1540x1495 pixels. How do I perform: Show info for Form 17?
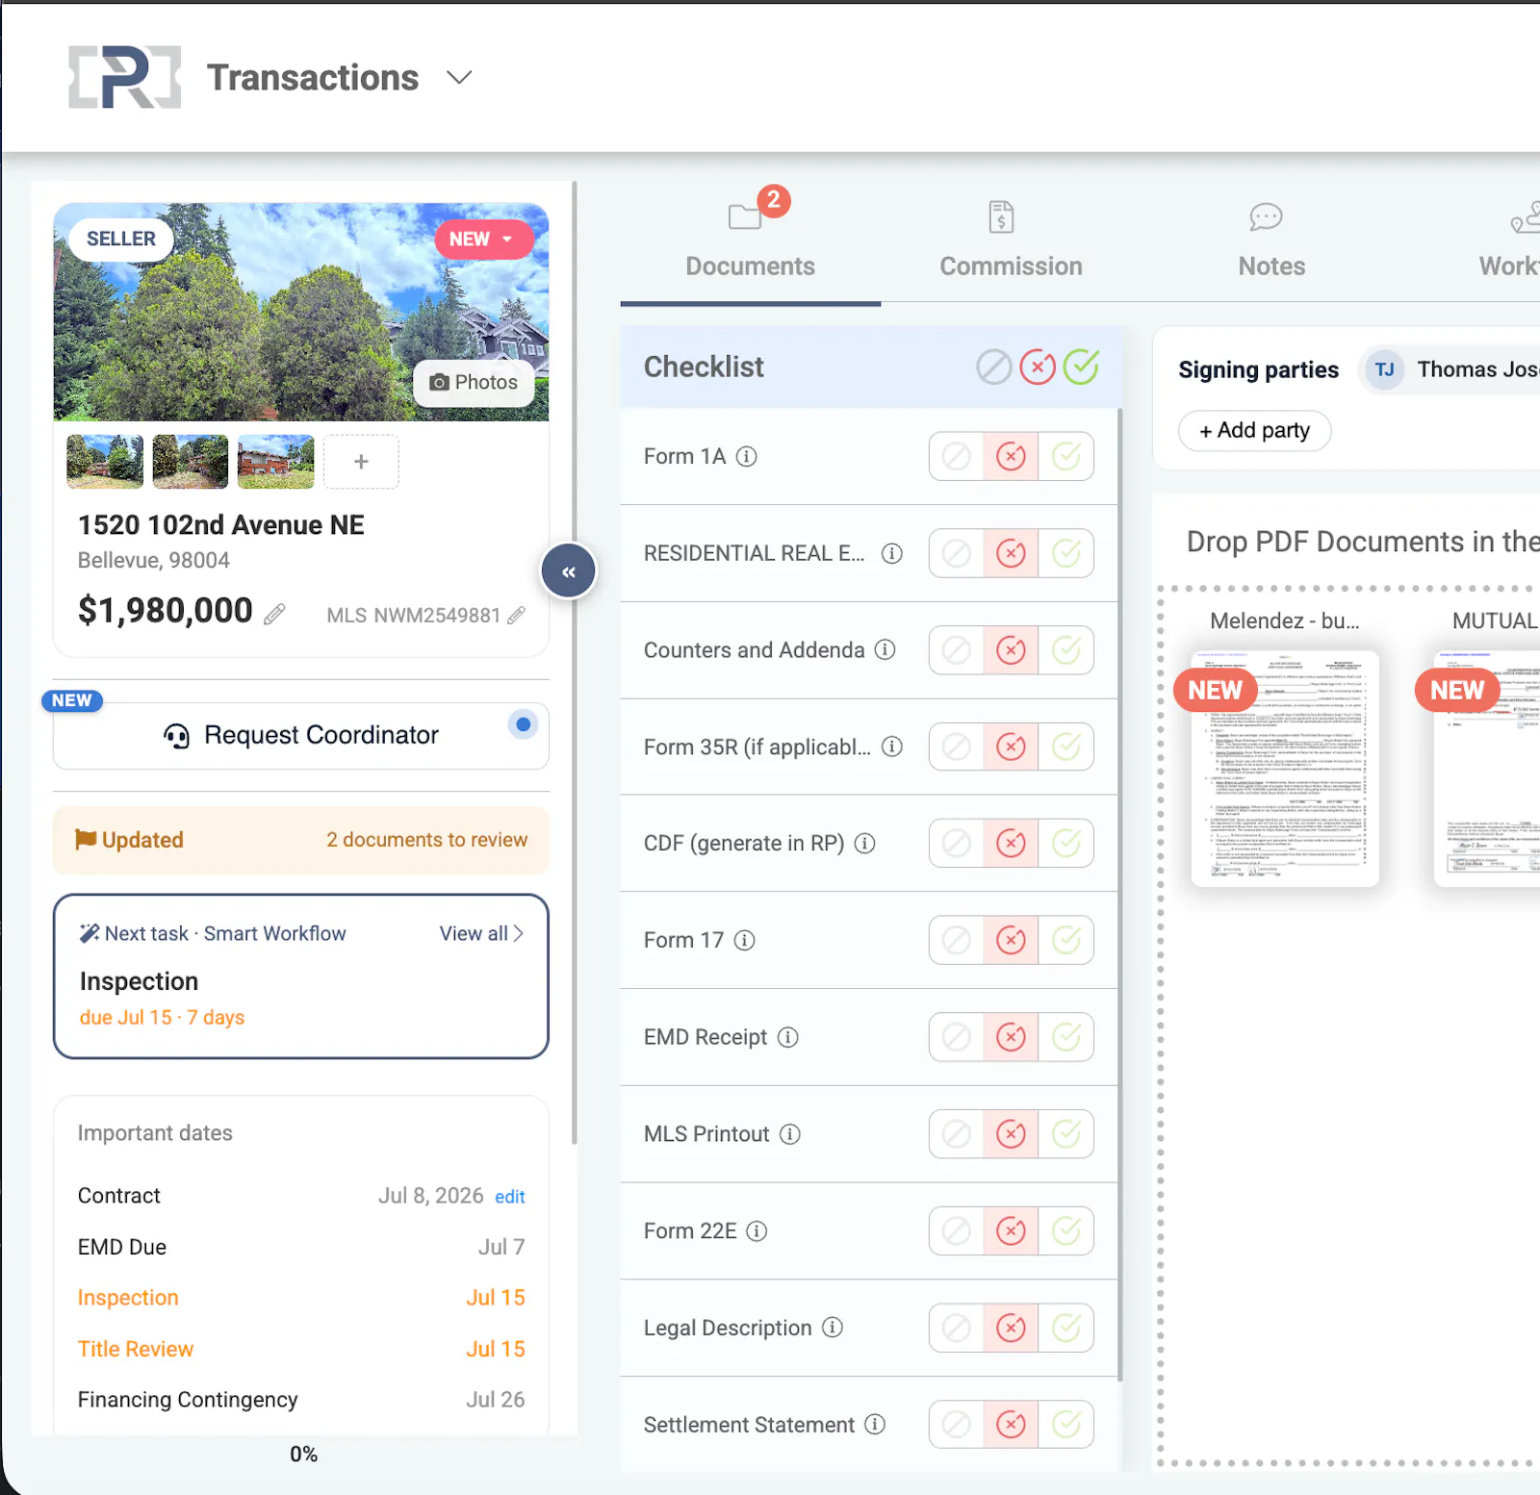745,940
